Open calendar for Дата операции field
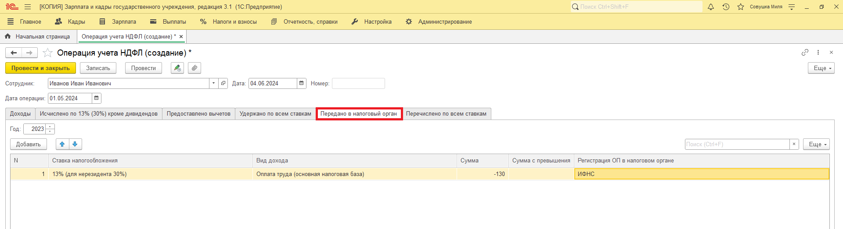The height and width of the screenshot is (229, 843). 97,99
